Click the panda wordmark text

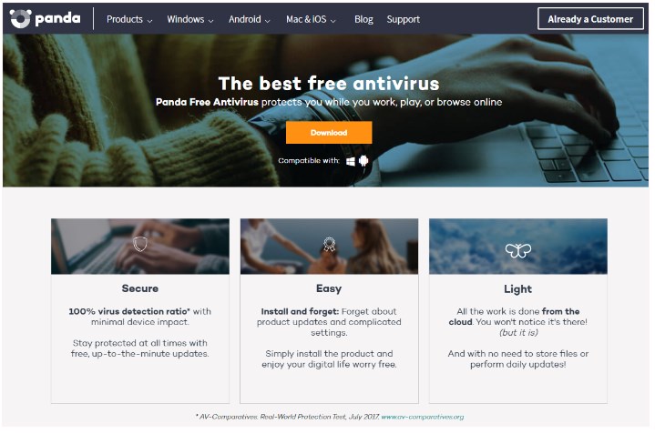pyautogui.click(x=57, y=18)
